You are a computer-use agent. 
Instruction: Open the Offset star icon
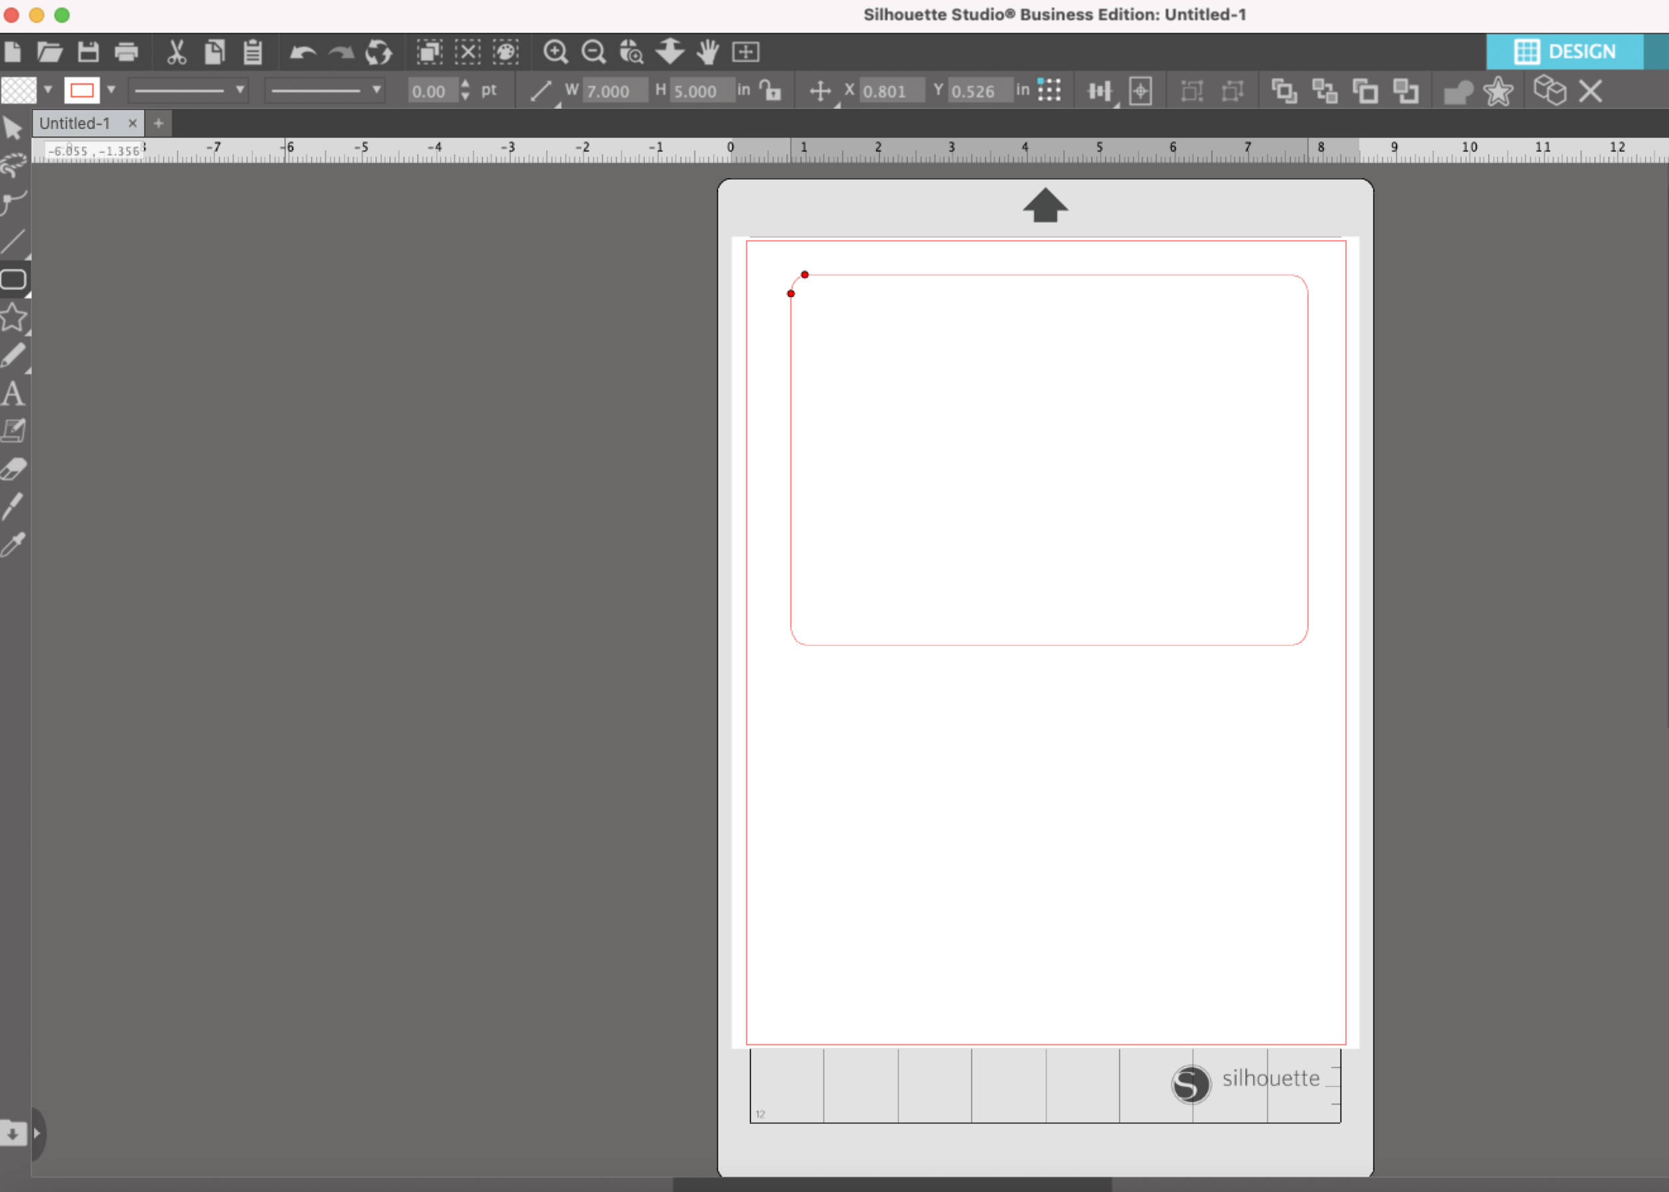click(x=1497, y=91)
